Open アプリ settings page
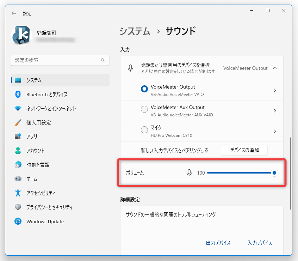Screen dimensions: 298x261 60,136
